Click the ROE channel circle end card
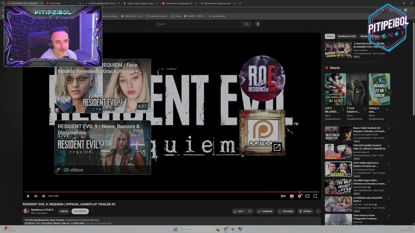Image resolution: width=415 pixels, height=233 pixels. (262, 78)
